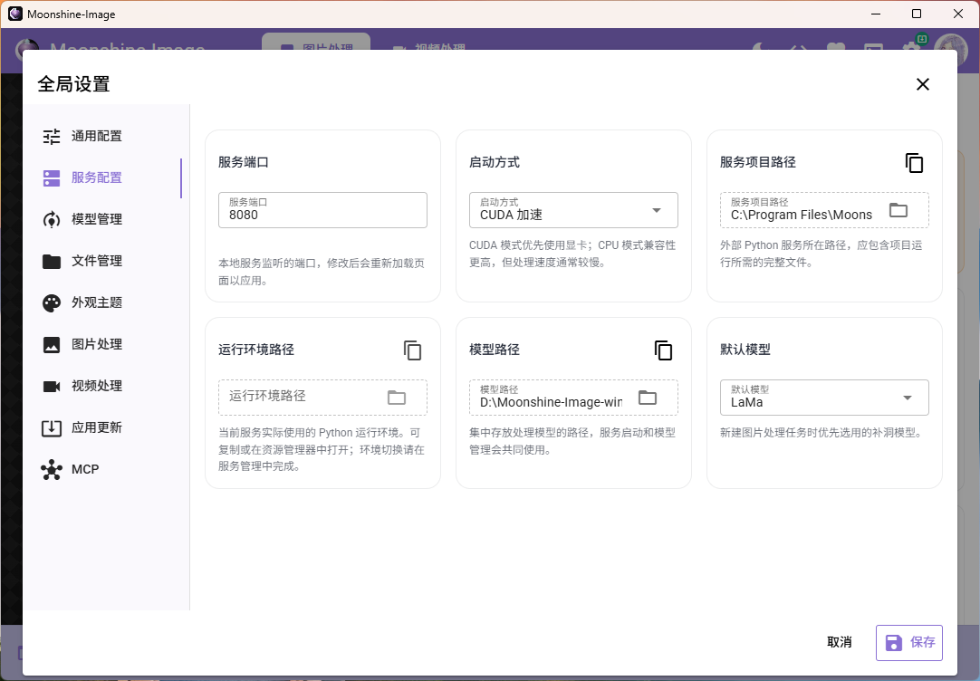The height and width of the screenshot is (681, 980).
Task: Open the 应用更新 section
Action: [104, 428]
